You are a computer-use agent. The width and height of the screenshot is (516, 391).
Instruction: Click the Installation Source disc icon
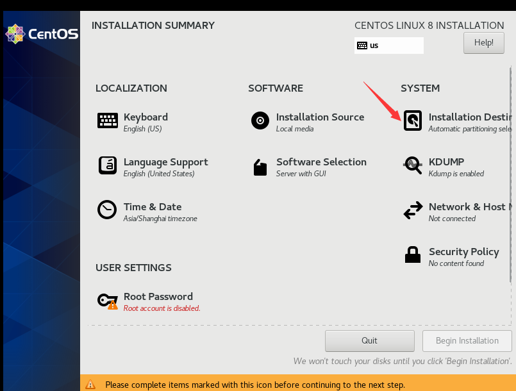coord(260,121)
